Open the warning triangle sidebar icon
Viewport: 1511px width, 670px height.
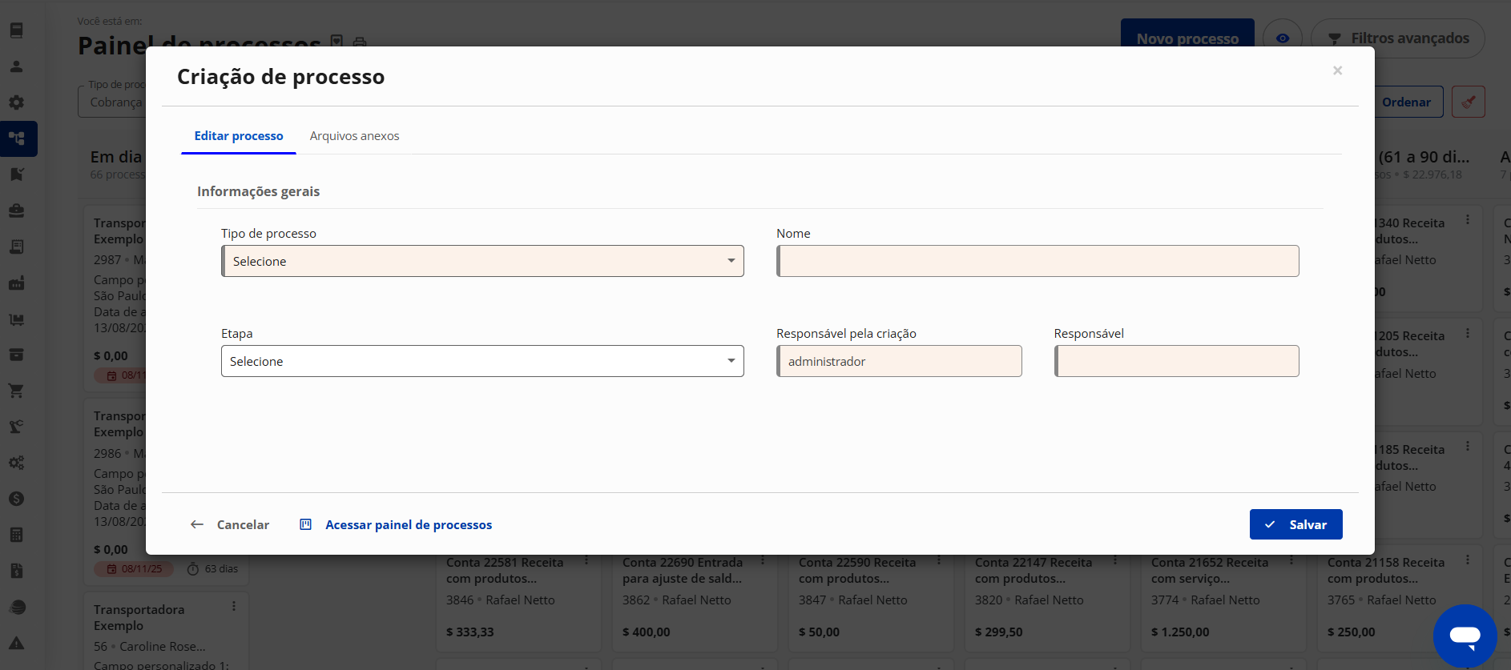click(x=16, y=643)
